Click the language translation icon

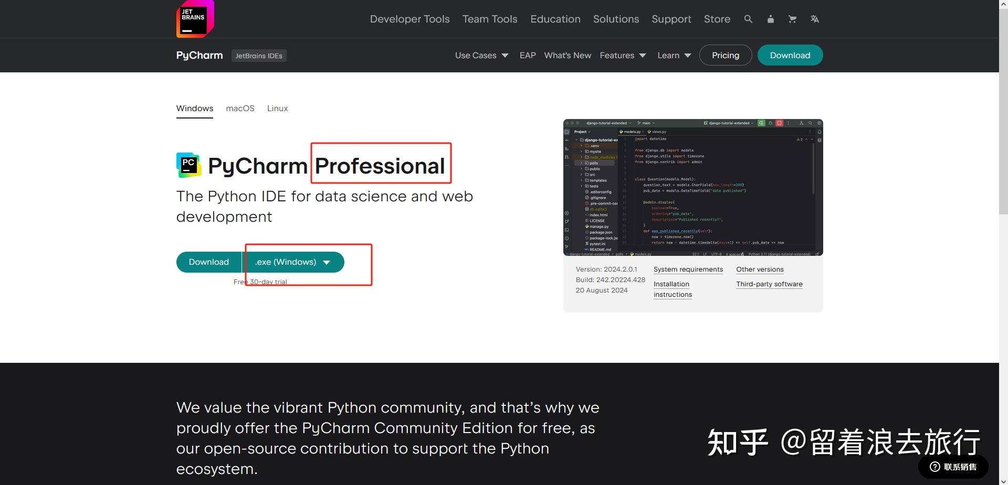coord(814,19)
